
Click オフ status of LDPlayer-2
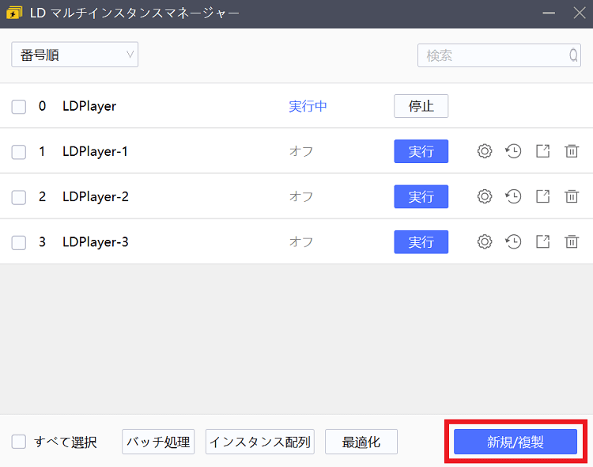pyautogui.click(x=301, y=196)
